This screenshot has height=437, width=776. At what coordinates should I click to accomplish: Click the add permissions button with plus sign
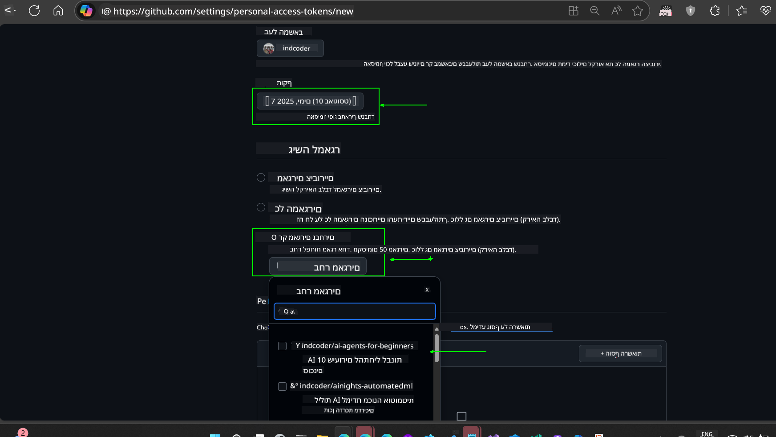[620, 353]
